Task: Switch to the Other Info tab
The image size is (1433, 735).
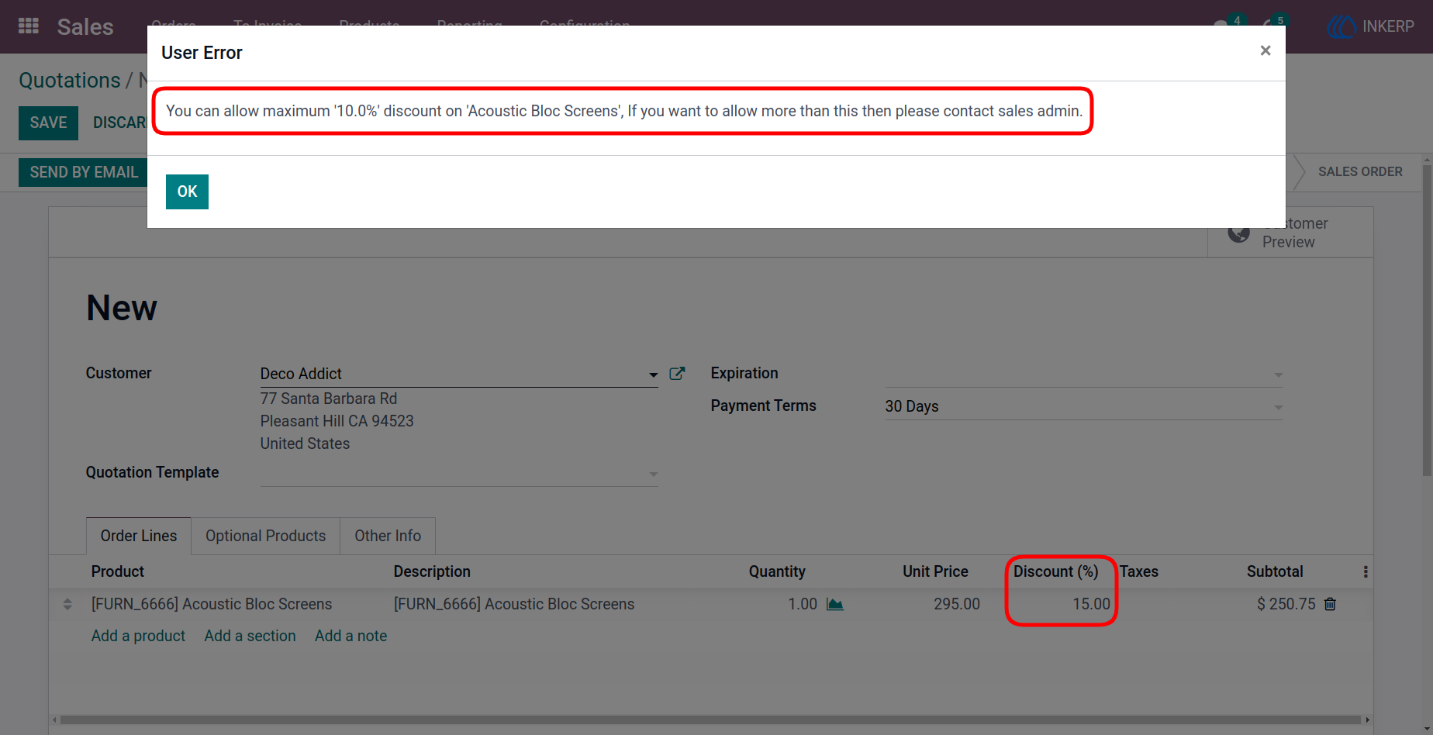Action: [x=388, y=536]
